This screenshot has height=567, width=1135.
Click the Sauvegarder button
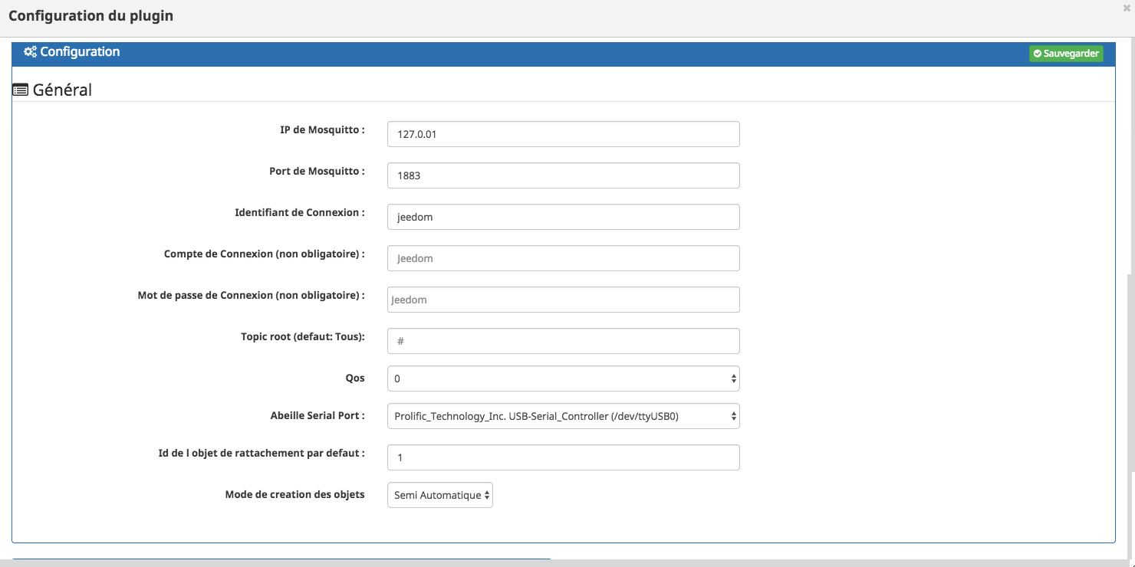click(1066, 54)
